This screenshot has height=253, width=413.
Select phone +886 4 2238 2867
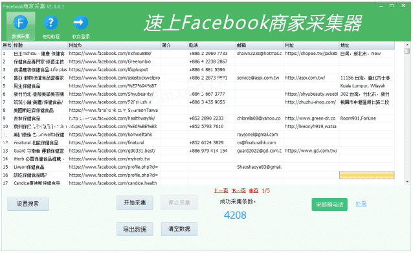click(212, 61)
